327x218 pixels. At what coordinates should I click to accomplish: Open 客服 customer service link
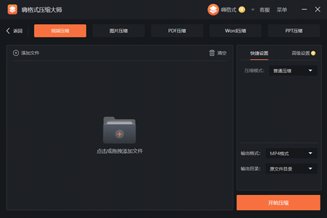[x=265, y=10]
